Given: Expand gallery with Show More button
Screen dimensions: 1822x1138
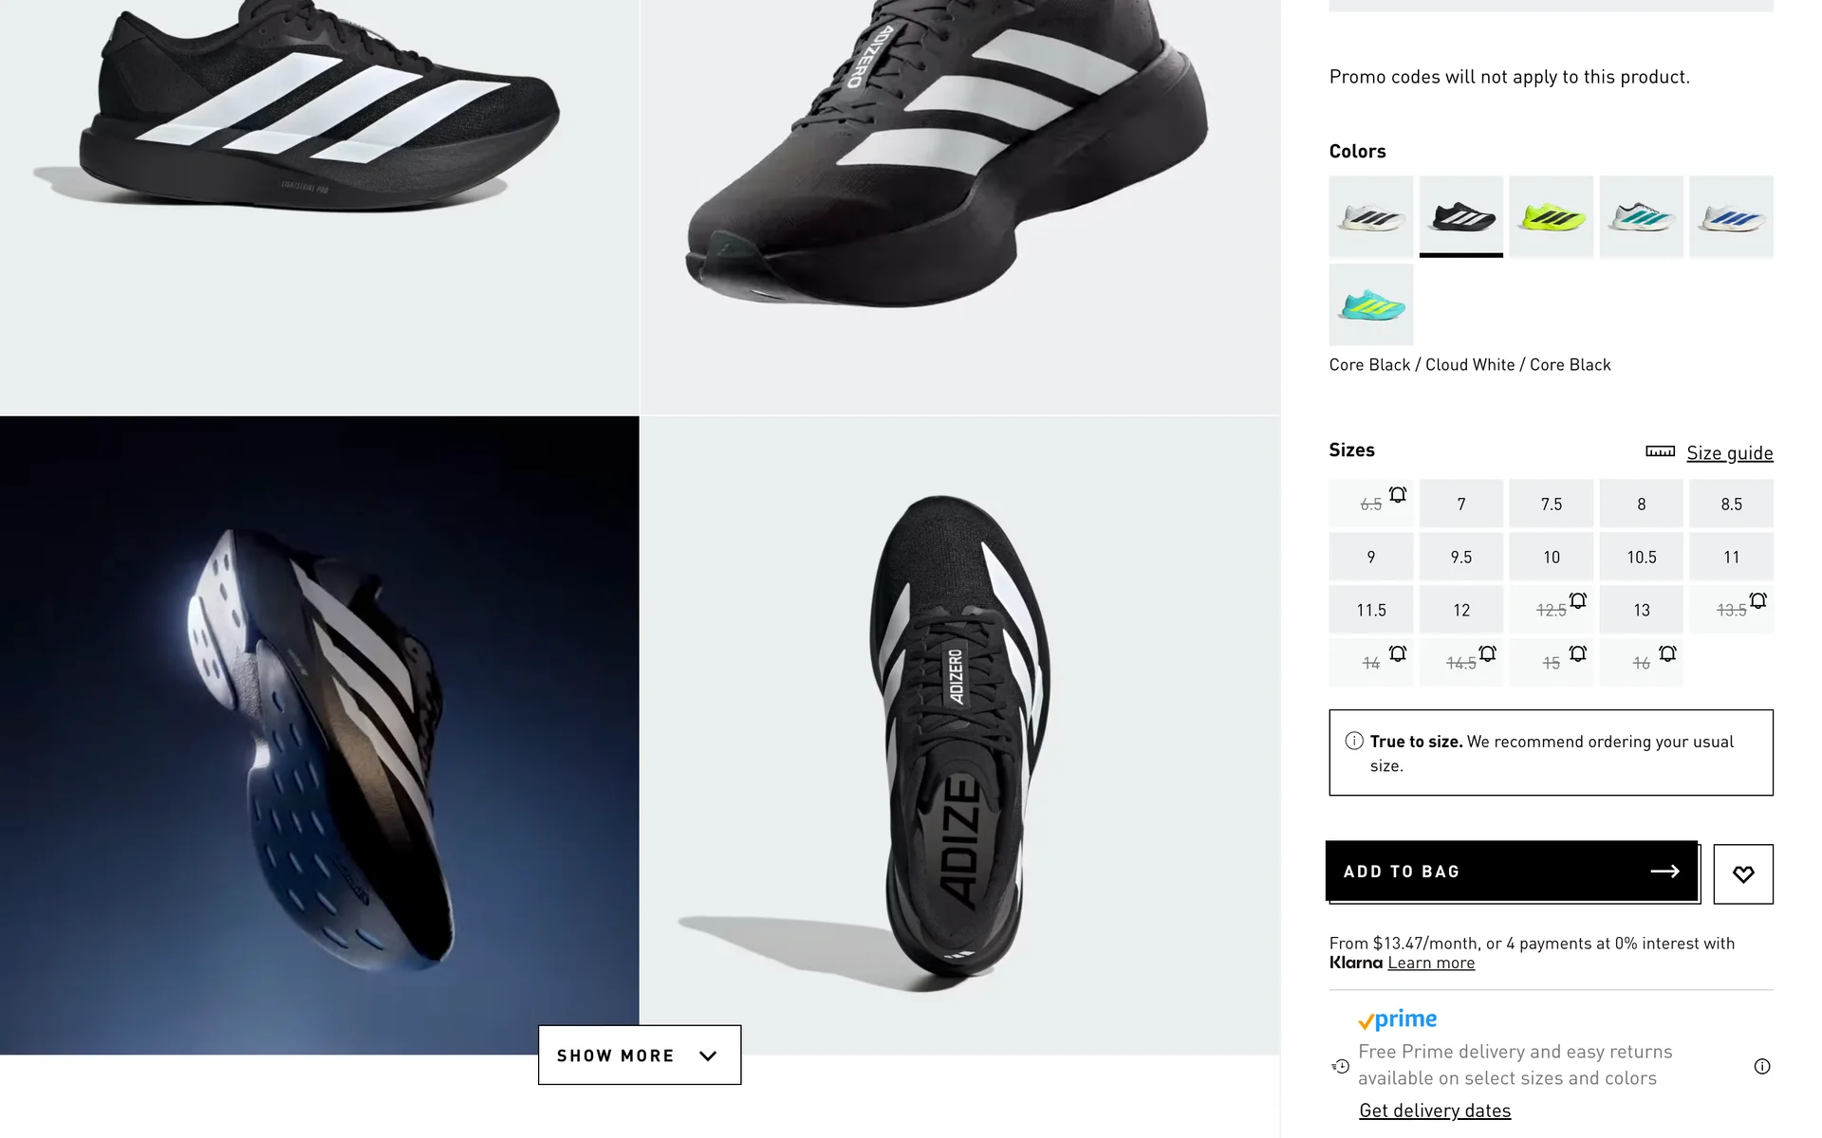Looking at the screenshot, I should tap(615, 1055).
